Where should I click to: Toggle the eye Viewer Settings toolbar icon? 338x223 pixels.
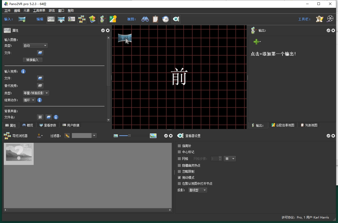point(176,19)
